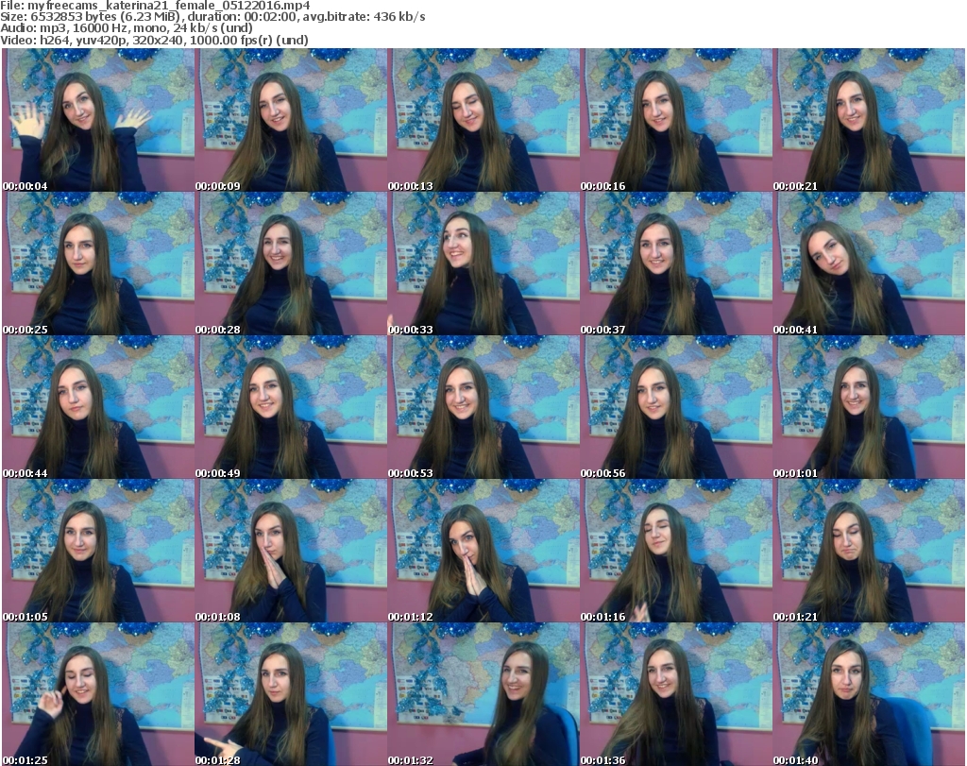Choose the frame stamped 00:00:33
Viewport: 967px width, 766px height.
coord(483,264)
